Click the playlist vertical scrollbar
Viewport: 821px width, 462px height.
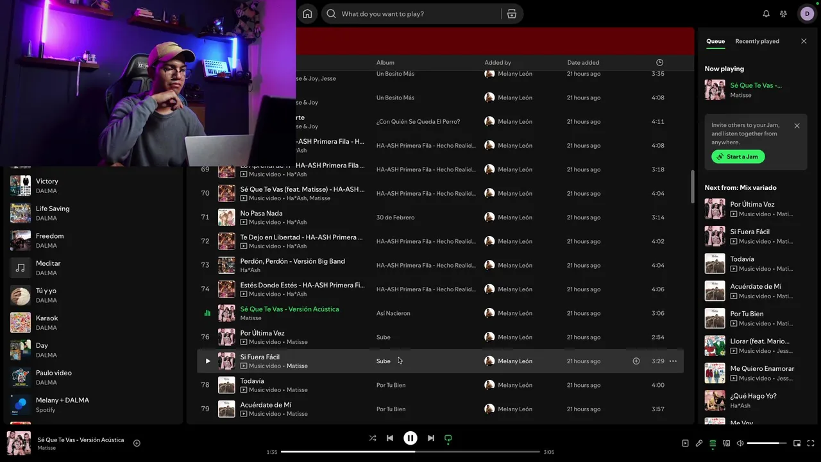[x=692, y=187]
